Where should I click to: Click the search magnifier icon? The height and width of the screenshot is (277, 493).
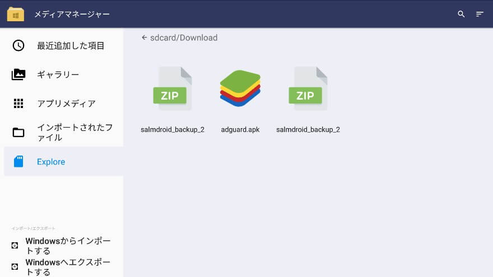(x=461, y=14)
